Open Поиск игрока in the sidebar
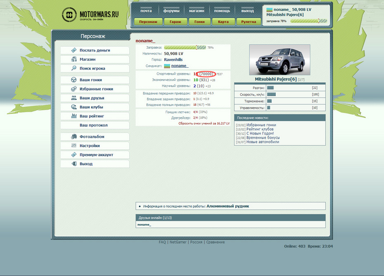Viewport: 384px width, 276px height. 95,68
